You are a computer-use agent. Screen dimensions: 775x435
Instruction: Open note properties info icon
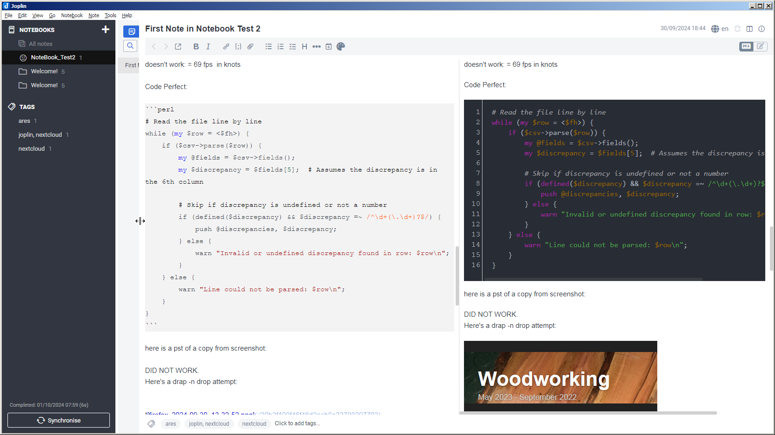click(x=762, y=29)
